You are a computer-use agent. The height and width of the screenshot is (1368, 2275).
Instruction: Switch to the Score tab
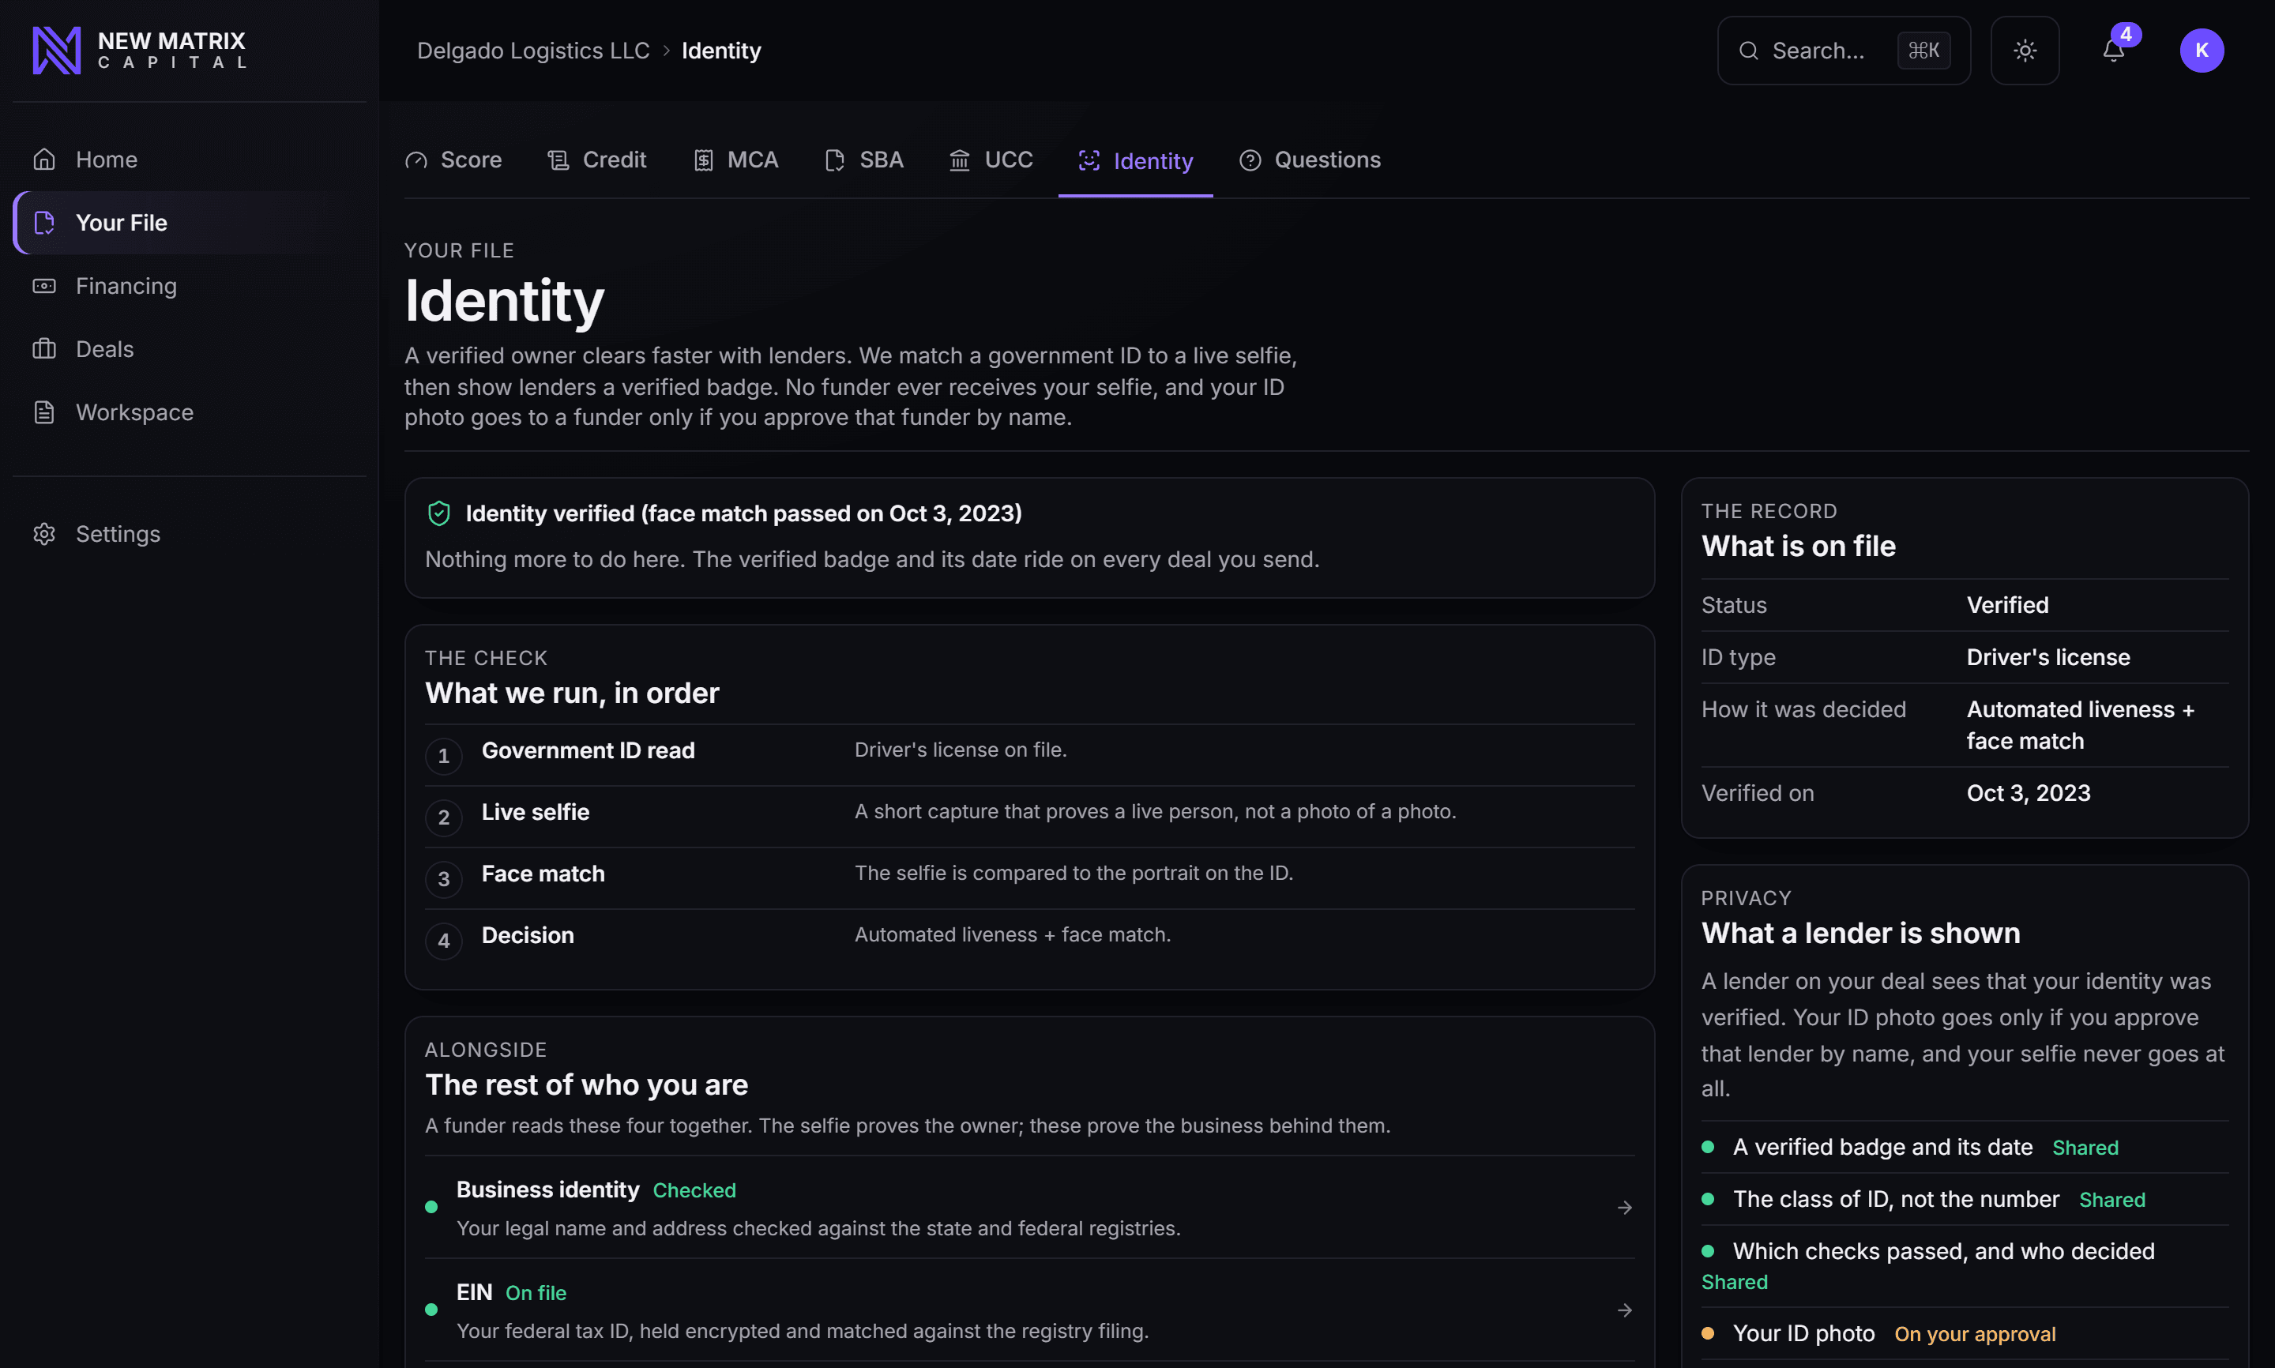pos(453,160)
